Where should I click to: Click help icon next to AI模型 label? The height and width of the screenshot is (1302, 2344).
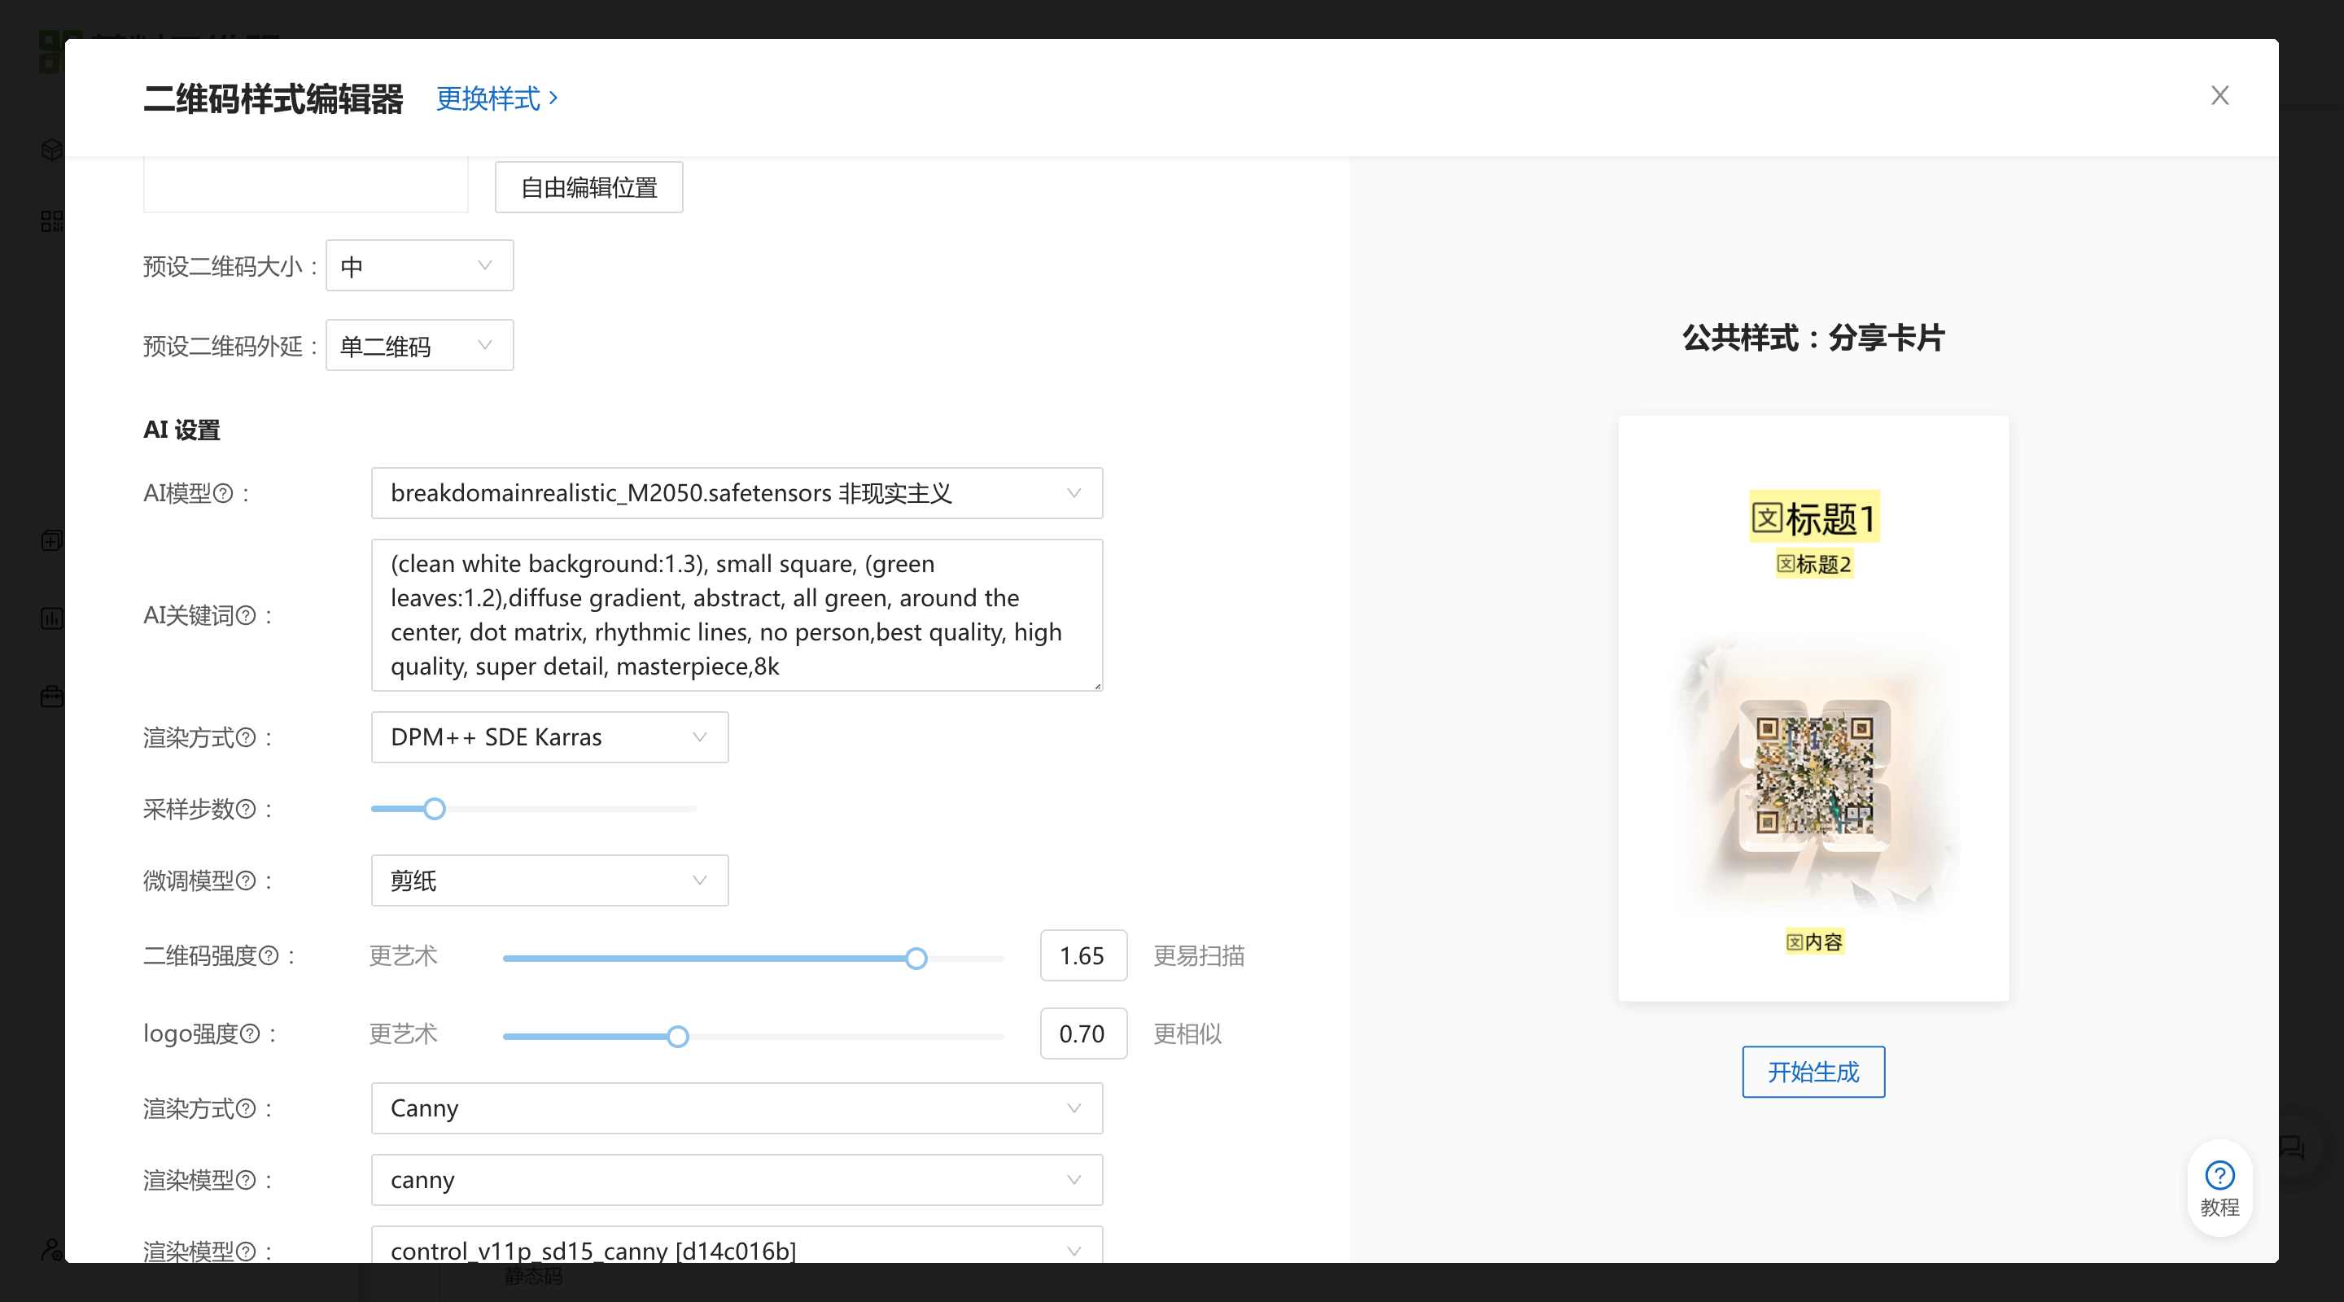click(x=223, y=493)
